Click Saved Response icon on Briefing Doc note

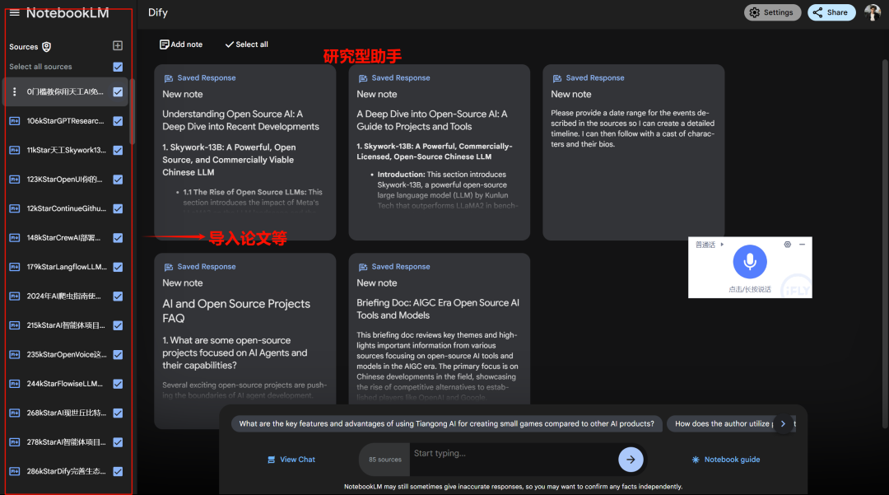point(363,267)
